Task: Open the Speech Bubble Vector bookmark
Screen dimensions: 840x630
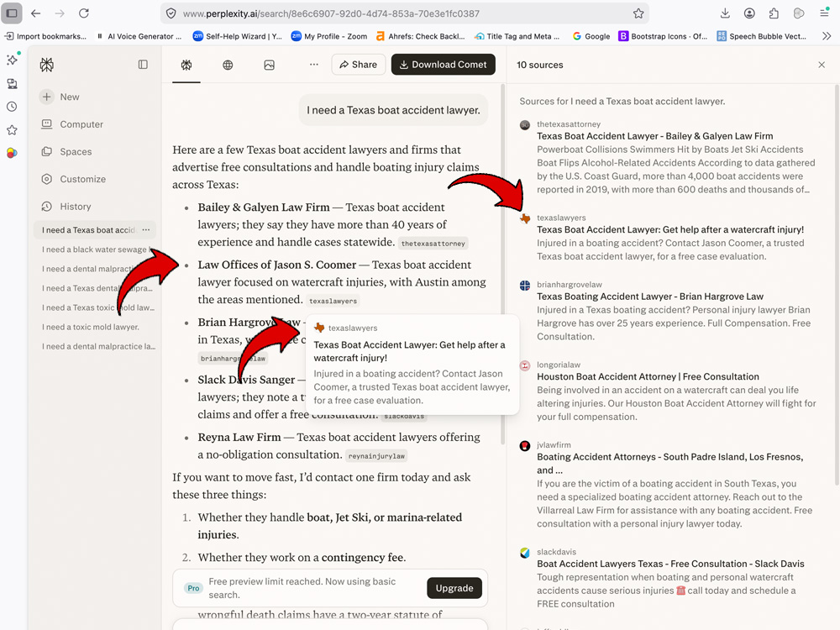Action: 761,36
